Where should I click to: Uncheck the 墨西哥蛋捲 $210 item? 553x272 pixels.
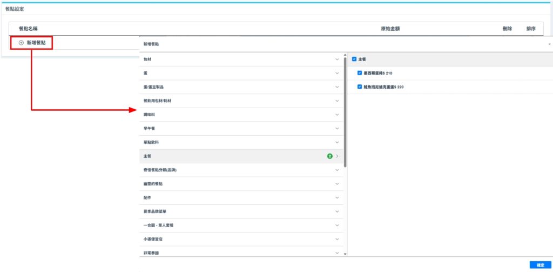[360, 73]
